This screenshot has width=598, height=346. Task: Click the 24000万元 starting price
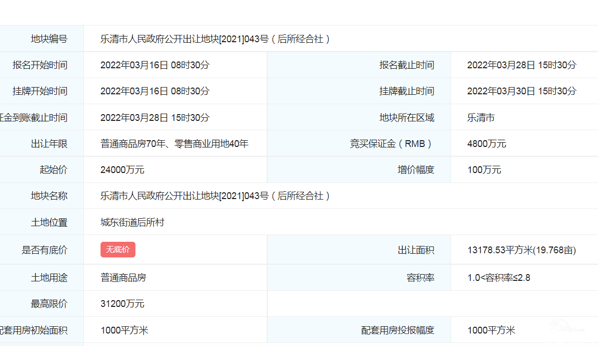[122, 170]
